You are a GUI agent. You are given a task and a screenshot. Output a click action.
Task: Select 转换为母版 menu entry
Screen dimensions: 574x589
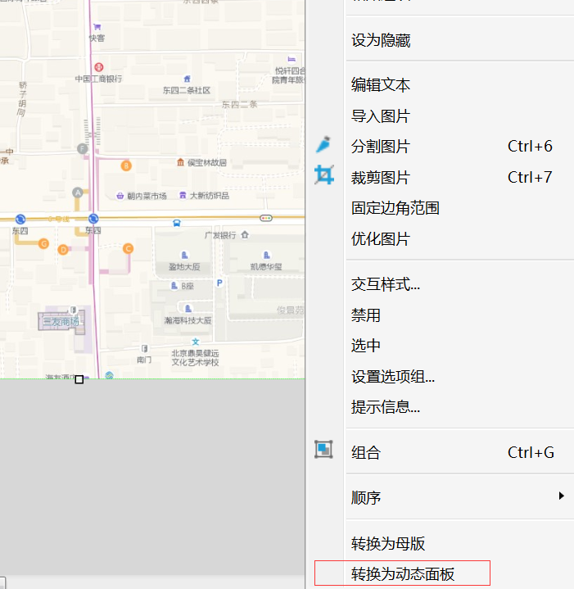pos(388,544)
